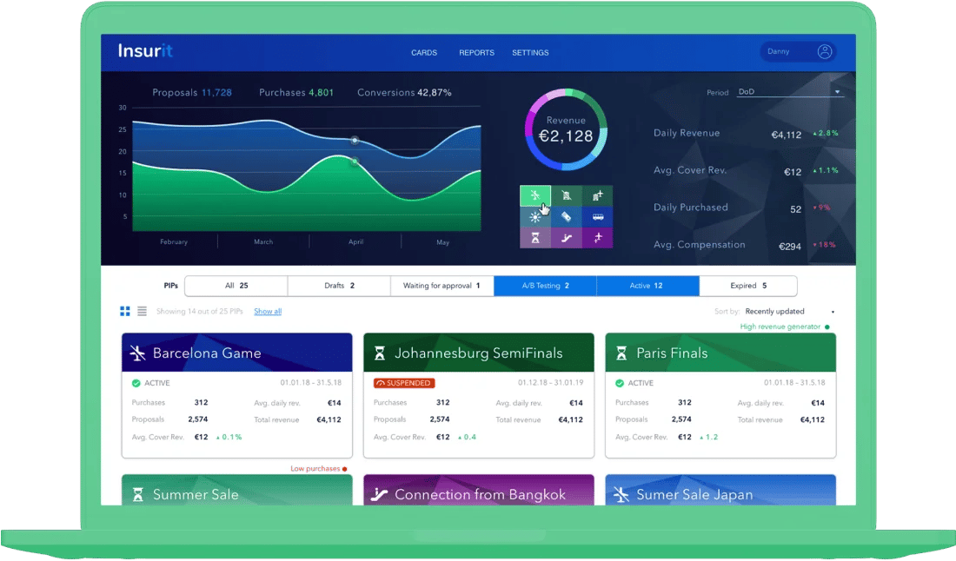Open the Barcelona Game card title

point(207,353)
